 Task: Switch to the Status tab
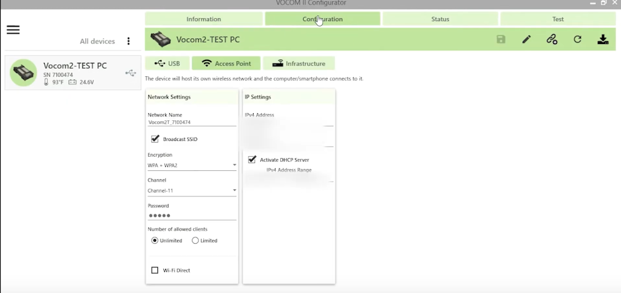pyautogui.click(x=440, y=19)
